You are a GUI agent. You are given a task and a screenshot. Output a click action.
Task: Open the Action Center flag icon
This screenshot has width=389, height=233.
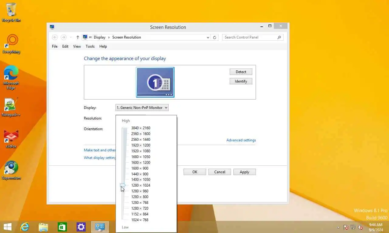point(346,227)
